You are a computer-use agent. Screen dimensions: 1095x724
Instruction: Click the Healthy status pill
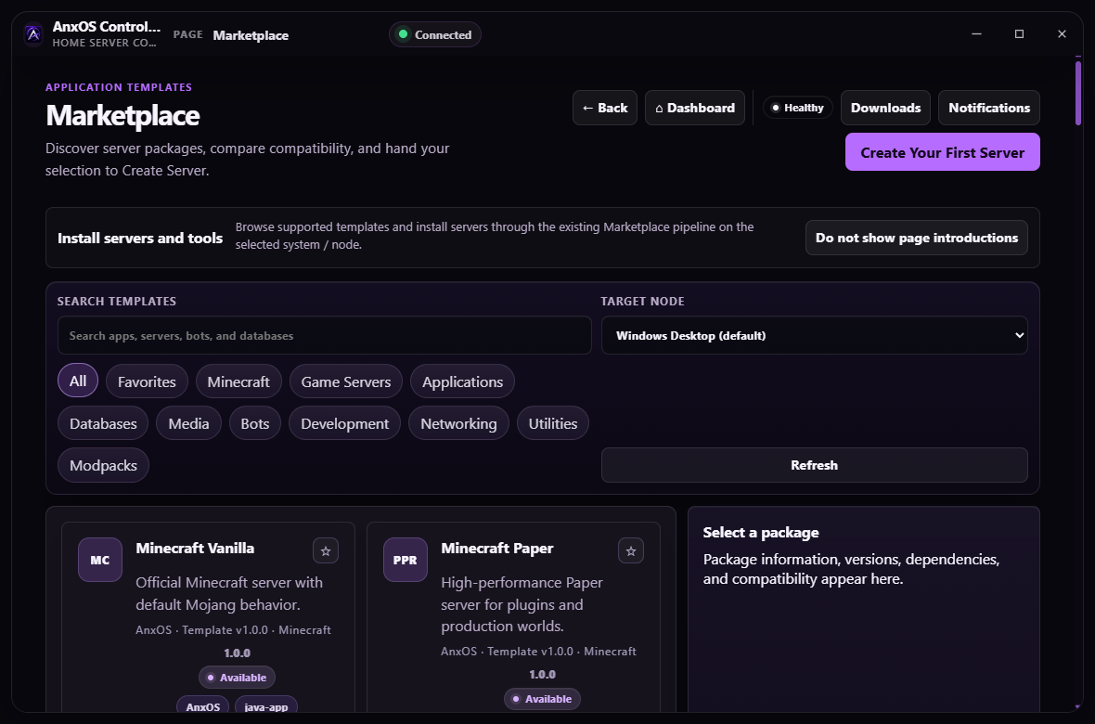pos(797,108)
